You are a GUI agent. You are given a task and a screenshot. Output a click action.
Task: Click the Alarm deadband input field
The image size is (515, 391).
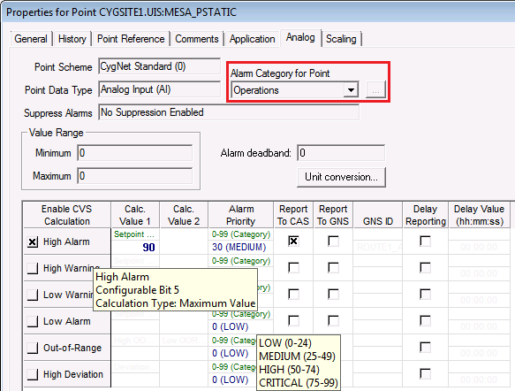click(x=341, y=153)
